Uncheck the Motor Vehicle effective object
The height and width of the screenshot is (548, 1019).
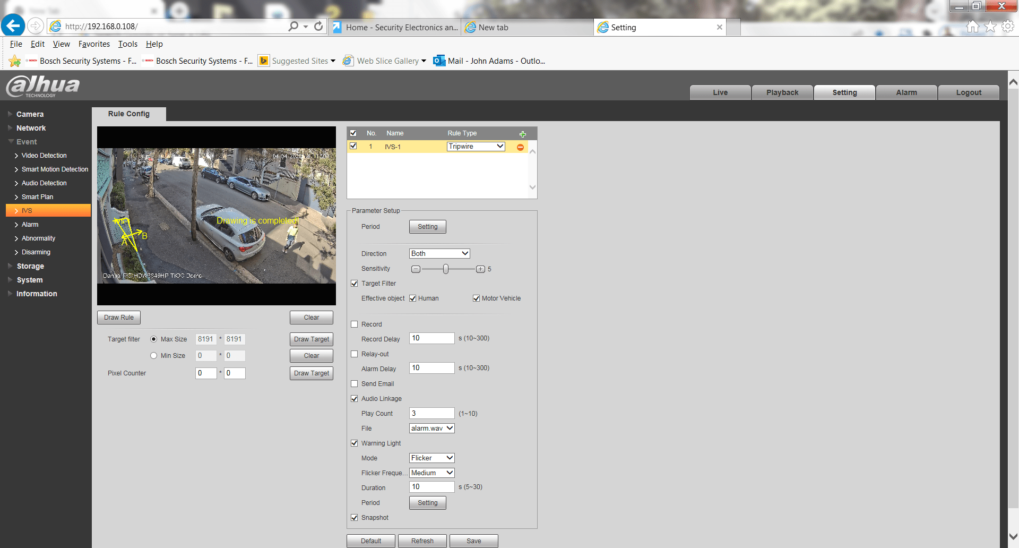pyautogui.click(x=476, y=298)
